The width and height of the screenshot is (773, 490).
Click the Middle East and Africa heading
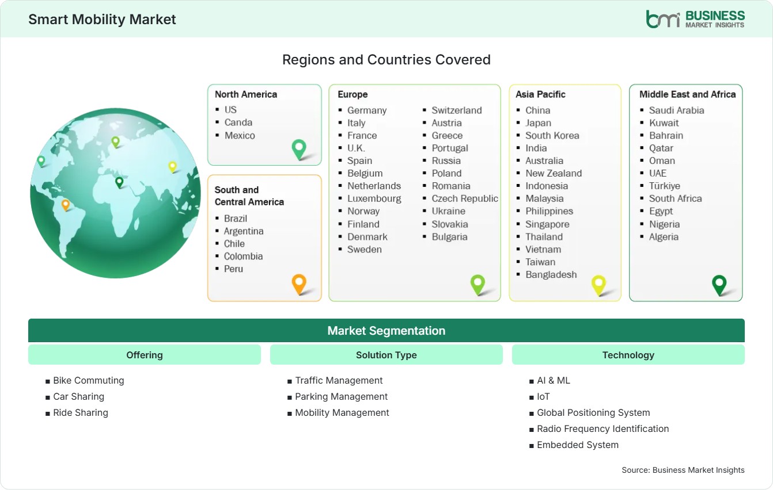point(688,94)
